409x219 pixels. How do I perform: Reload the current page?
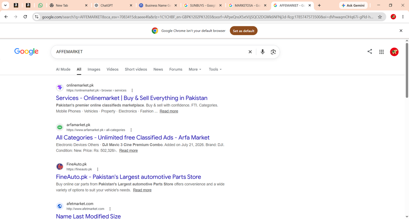(x=25, y=17)
